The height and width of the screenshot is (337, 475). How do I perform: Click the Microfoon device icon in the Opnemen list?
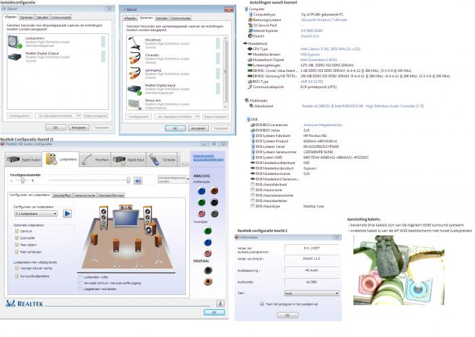tap(134, 43)
